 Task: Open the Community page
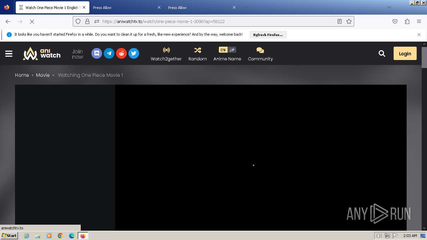260,54
